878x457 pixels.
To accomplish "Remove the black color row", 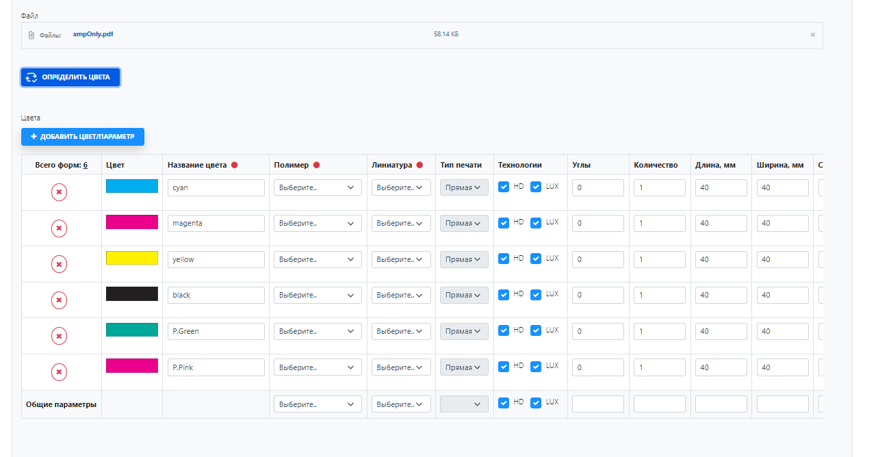I will point(59,300).
